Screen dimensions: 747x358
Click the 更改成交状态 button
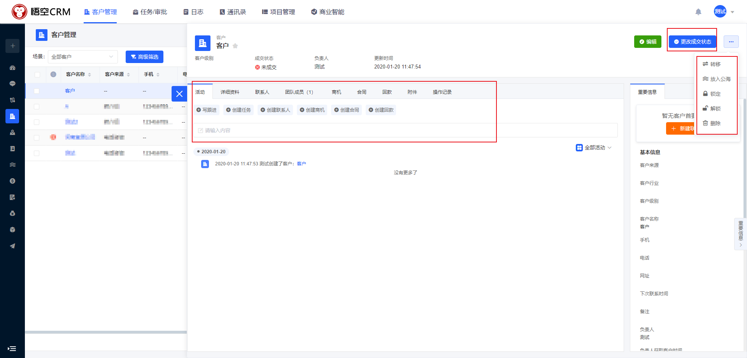(692, 42)
